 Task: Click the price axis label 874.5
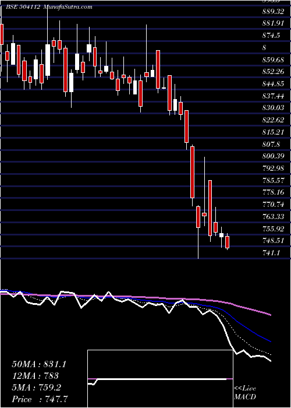pos(271,36)
